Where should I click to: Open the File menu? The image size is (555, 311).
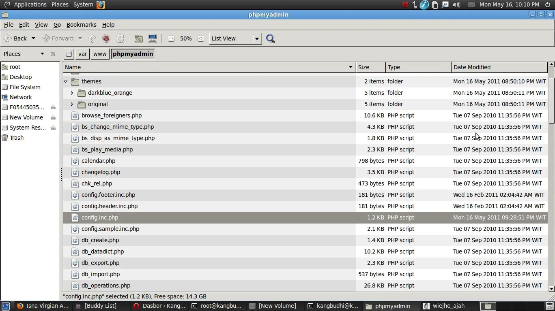(x=9, y=25)
